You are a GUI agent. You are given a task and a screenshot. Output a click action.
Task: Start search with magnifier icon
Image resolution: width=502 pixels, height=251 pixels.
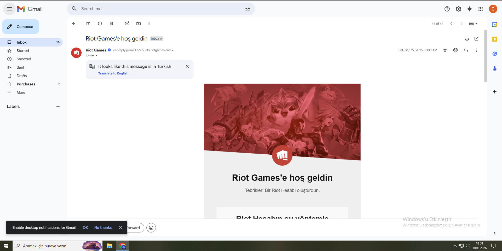74,9
